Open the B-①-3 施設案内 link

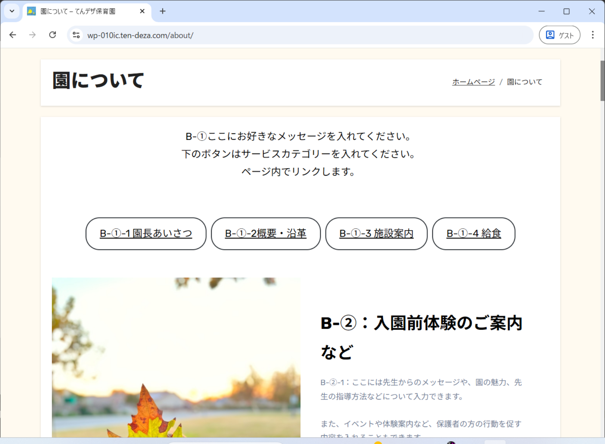tap(376, 234)
